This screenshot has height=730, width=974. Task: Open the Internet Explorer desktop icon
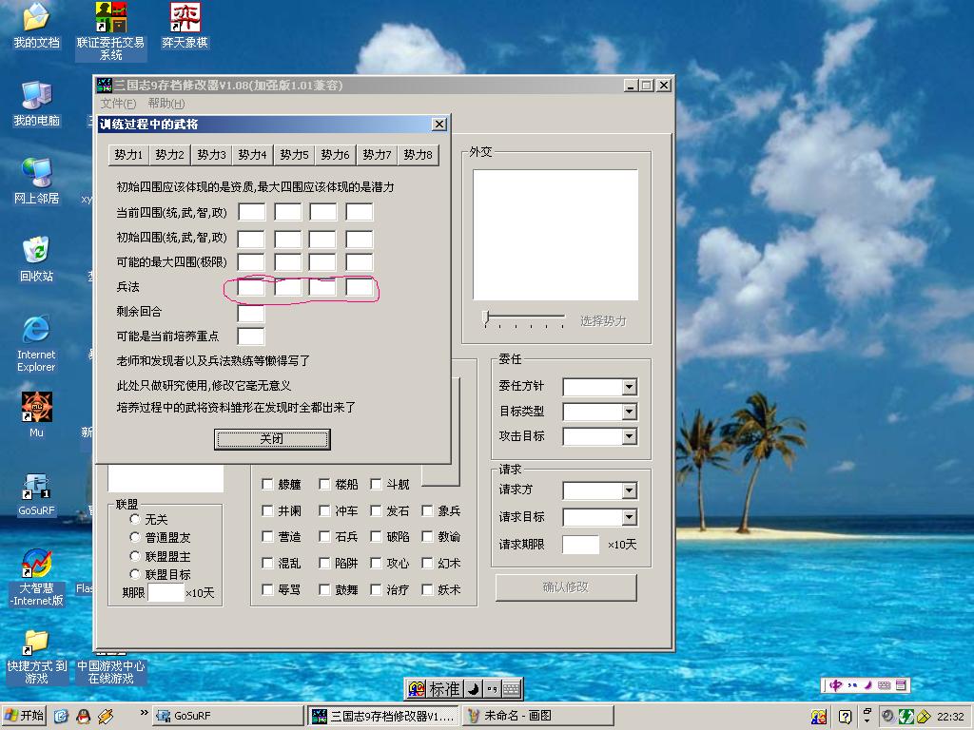coord(36,331)
